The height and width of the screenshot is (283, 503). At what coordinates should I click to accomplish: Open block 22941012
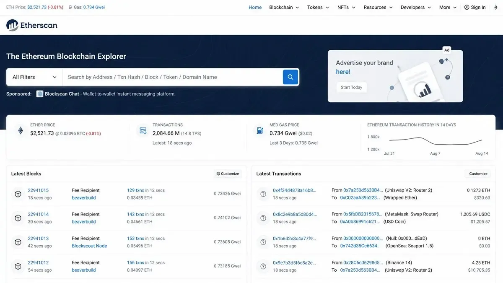coord(38,263)
